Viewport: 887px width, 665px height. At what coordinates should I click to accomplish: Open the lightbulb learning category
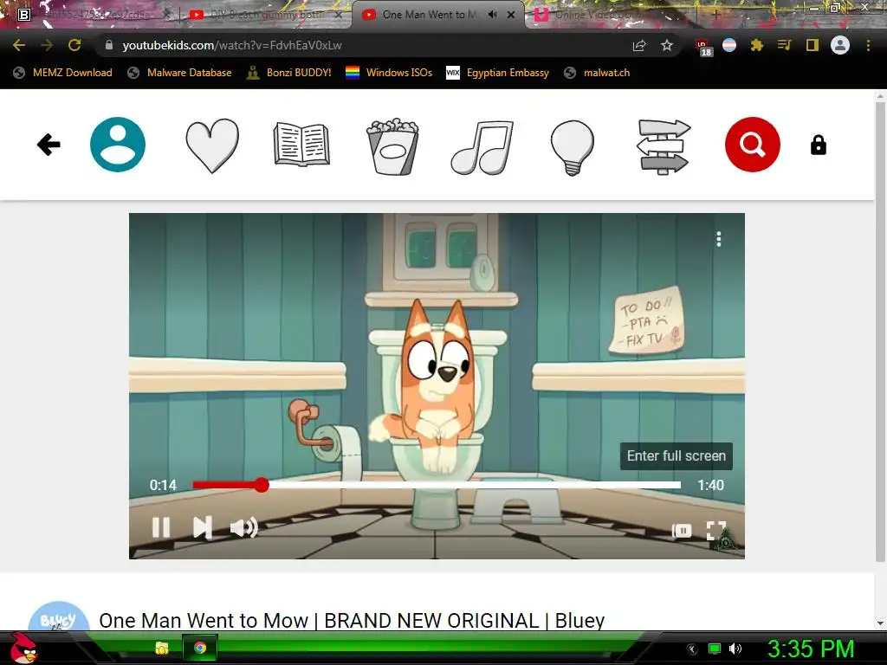tap(572, 147)
